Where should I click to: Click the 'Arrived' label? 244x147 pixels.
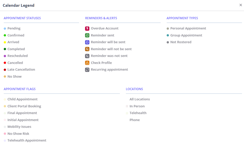click(x=13, y=42)
